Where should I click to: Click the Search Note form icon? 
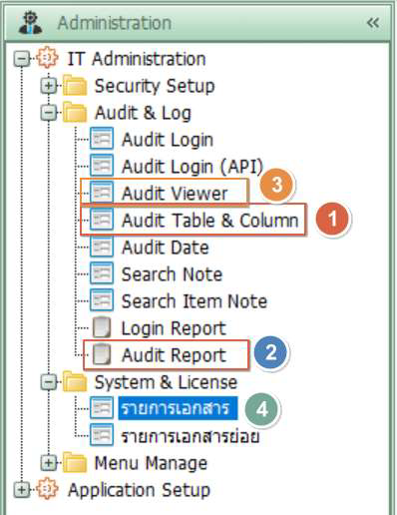[x=102, y=272]
